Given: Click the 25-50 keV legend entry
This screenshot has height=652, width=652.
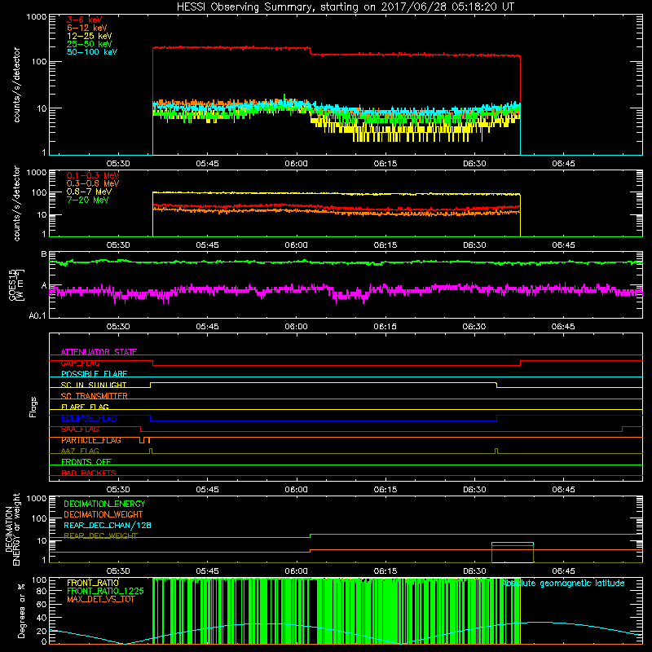Looking at the screenshot, I should (x=90, y=44).
